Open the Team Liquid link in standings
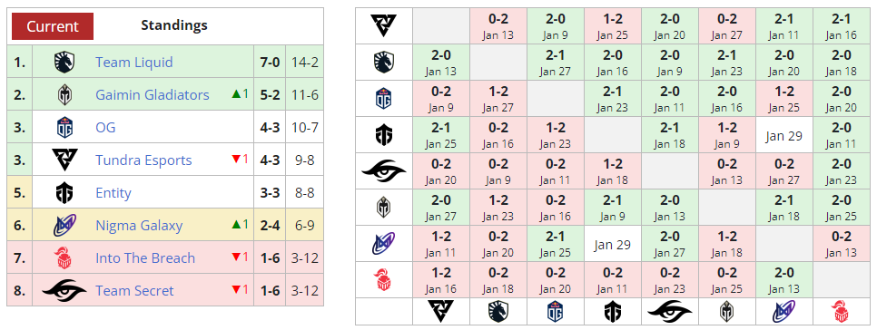This screenshot has height=330, width=877. (133, 62)
